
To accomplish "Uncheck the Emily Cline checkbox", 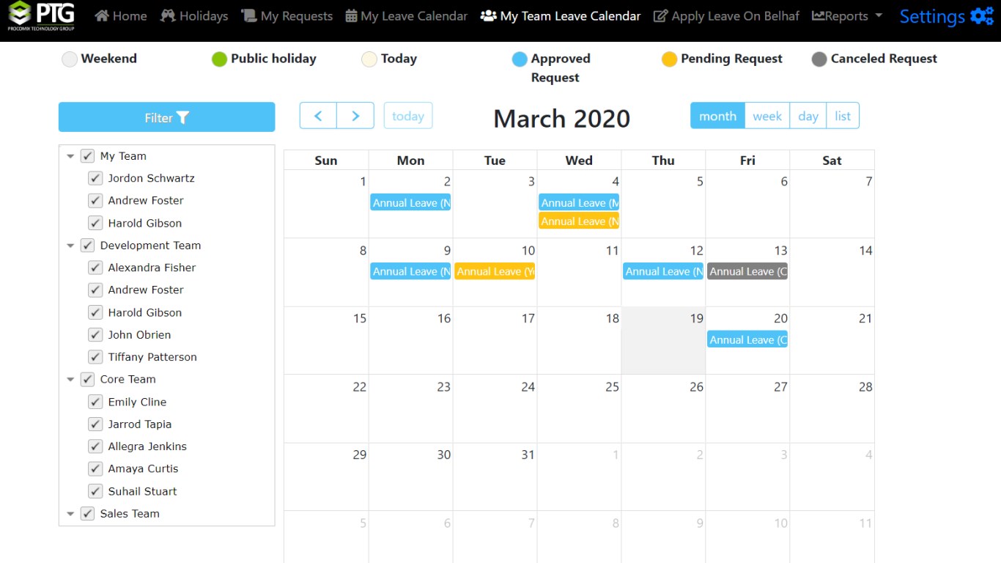I will click(x=95, y=402).
